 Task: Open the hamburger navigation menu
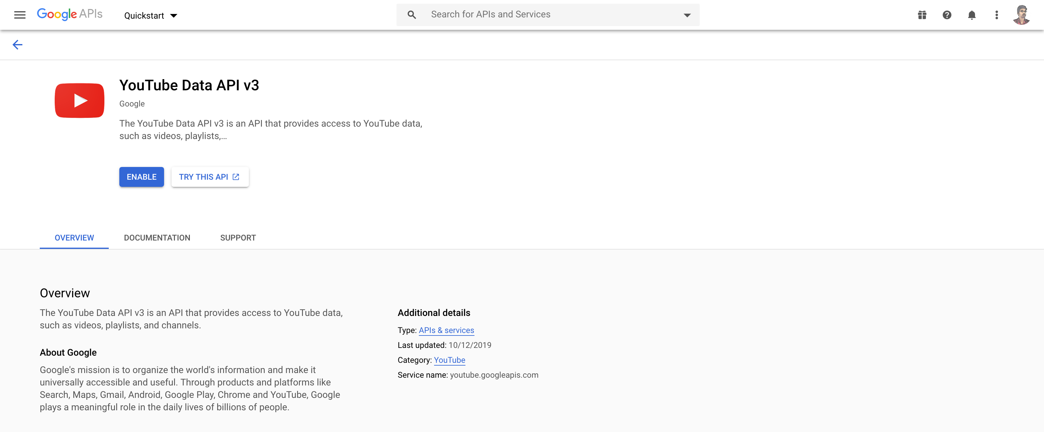pos(20,15)
